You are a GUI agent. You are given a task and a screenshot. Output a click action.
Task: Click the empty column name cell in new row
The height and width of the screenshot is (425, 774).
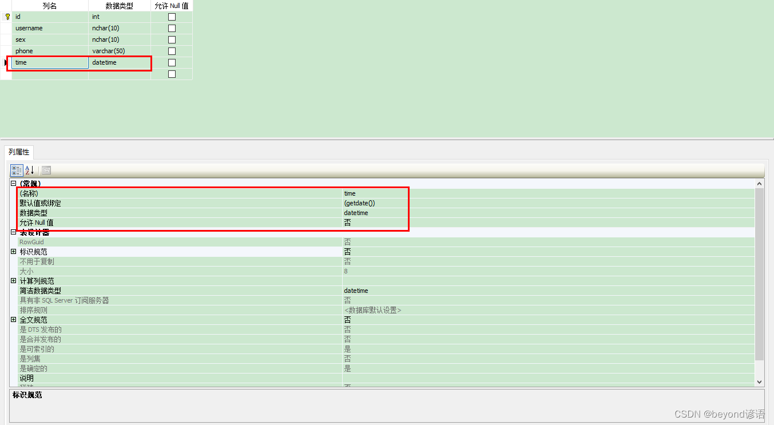[x=50, y=74]
